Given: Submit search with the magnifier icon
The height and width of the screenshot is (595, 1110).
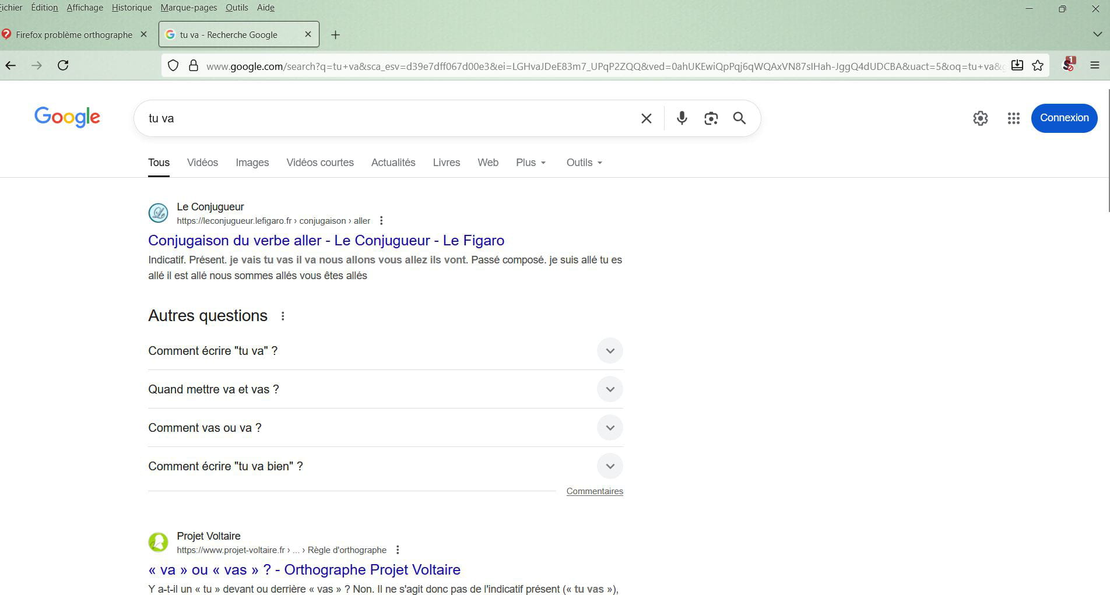Looking at the screenshot, I should (739, 118).
